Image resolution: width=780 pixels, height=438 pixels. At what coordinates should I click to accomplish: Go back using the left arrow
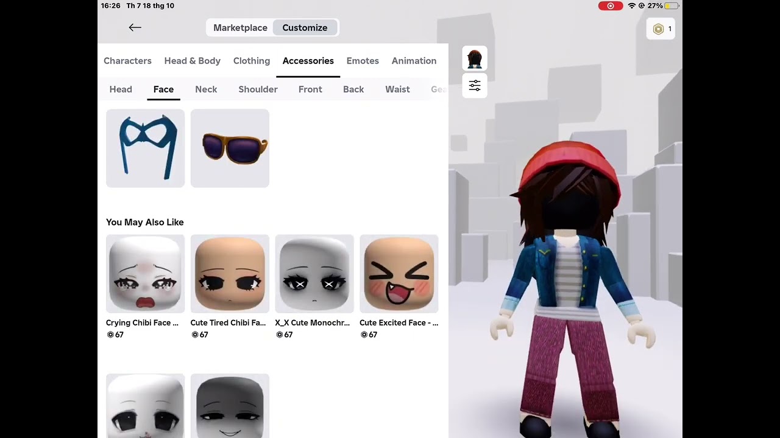click(135, 27)
